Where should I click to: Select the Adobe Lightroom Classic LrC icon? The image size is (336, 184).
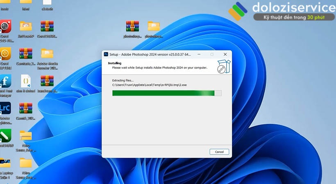(x=5, y=108)
